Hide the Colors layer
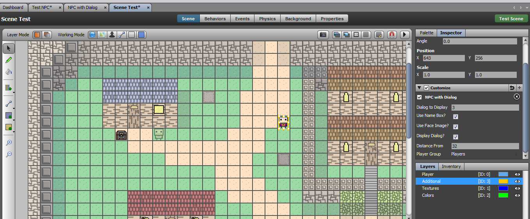 click(518, 195)
